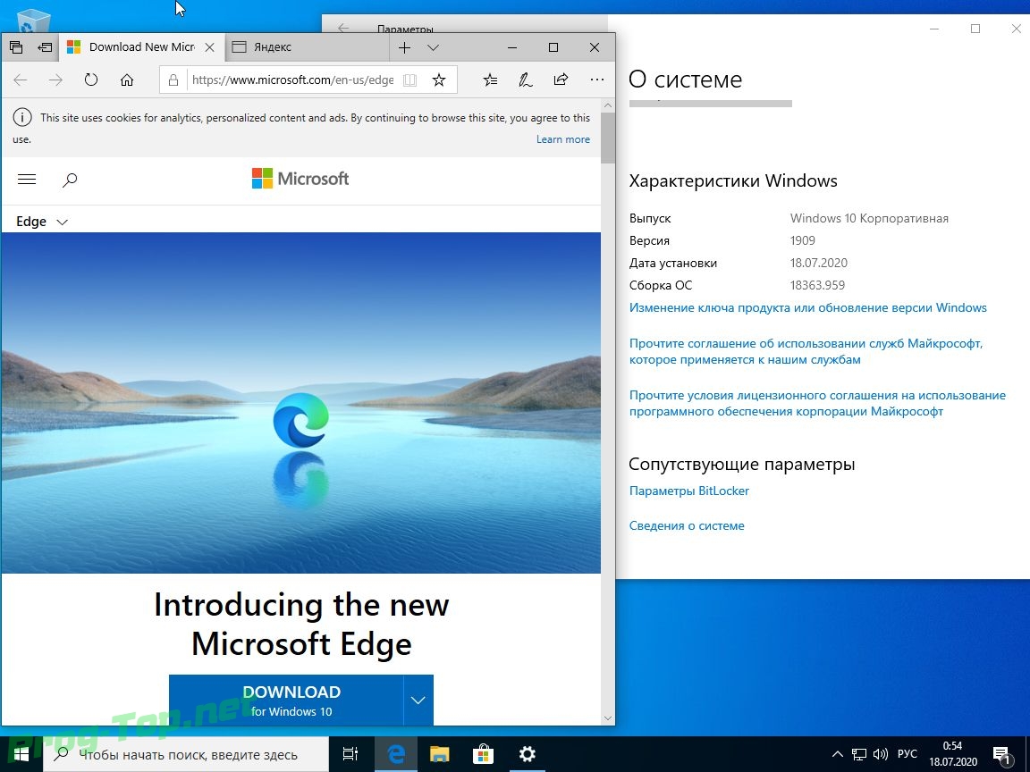Show hidden tray icons chevron
Image resolution: width=1030 pixels, height=772 pixels.
click(838, 754)
